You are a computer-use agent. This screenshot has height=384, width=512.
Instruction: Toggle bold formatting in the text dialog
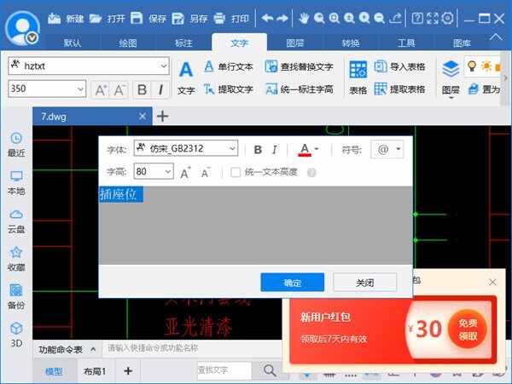[258, 149]
